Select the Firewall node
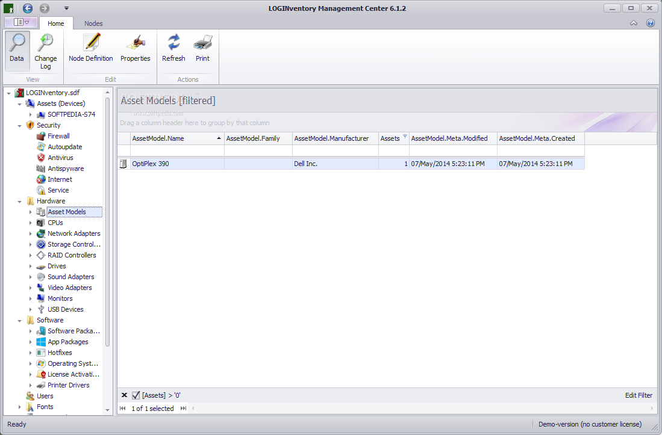 click(x=58, y=136)
